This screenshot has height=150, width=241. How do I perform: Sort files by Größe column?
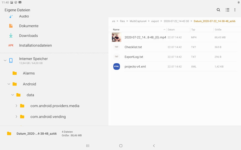pos(218,30)
